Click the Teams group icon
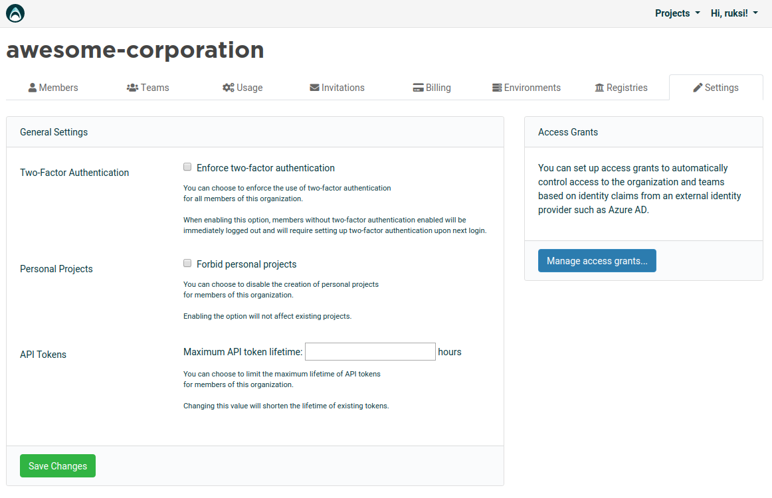The image size is (772, 498). point(132,88)
